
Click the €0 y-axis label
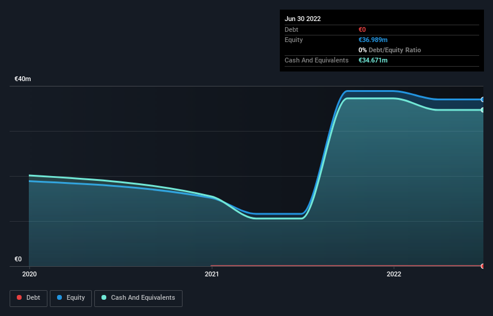18,259
